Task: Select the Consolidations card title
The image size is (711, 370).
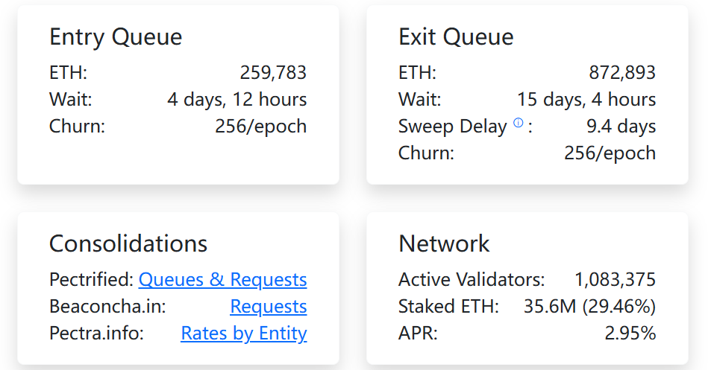Action: 128,243
